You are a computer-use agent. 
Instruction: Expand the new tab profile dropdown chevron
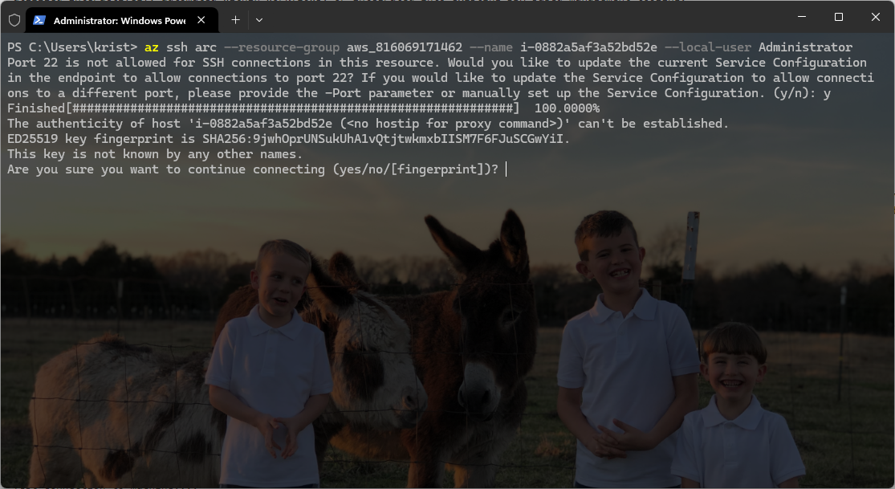pos(258,19)
